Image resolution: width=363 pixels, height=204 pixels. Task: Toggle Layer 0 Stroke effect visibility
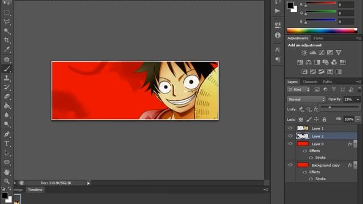[311, 158]
